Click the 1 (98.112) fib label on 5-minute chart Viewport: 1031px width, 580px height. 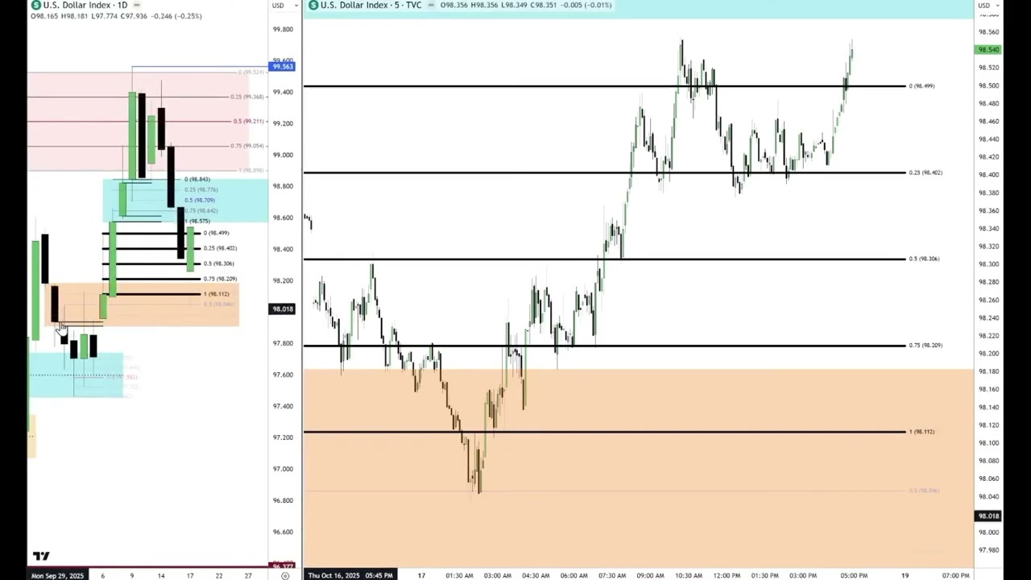click(x=921, y=432)
